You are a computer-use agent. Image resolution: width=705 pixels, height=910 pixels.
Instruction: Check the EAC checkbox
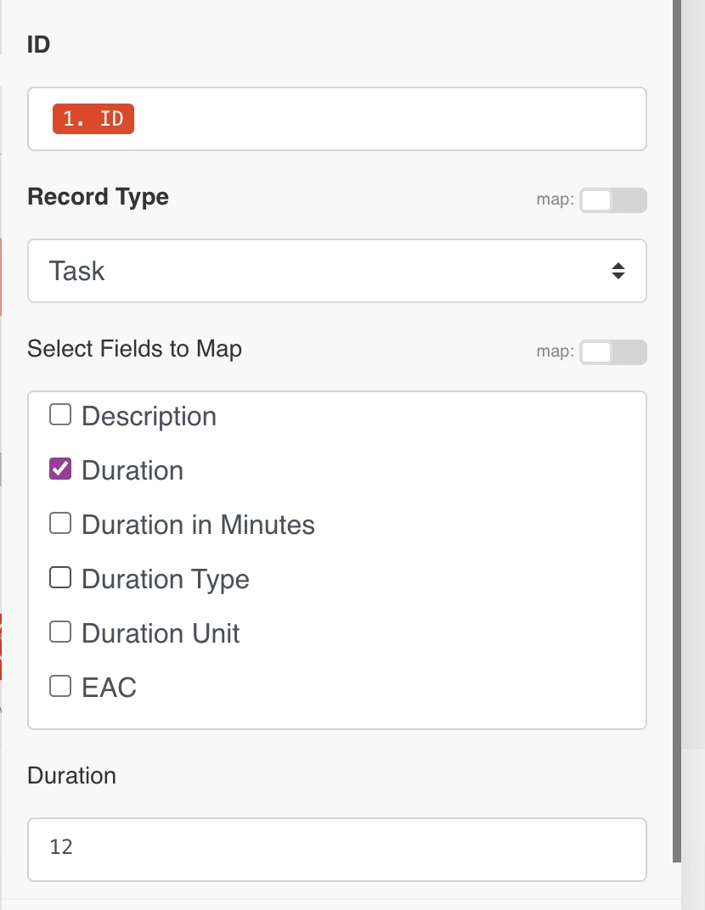point(60,686)
